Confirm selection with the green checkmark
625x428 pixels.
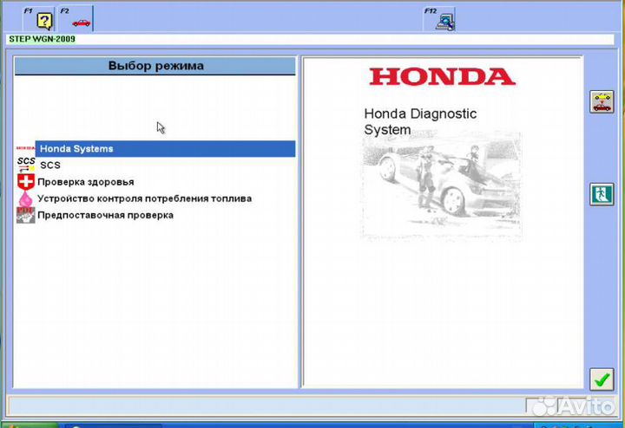point(601,379)
